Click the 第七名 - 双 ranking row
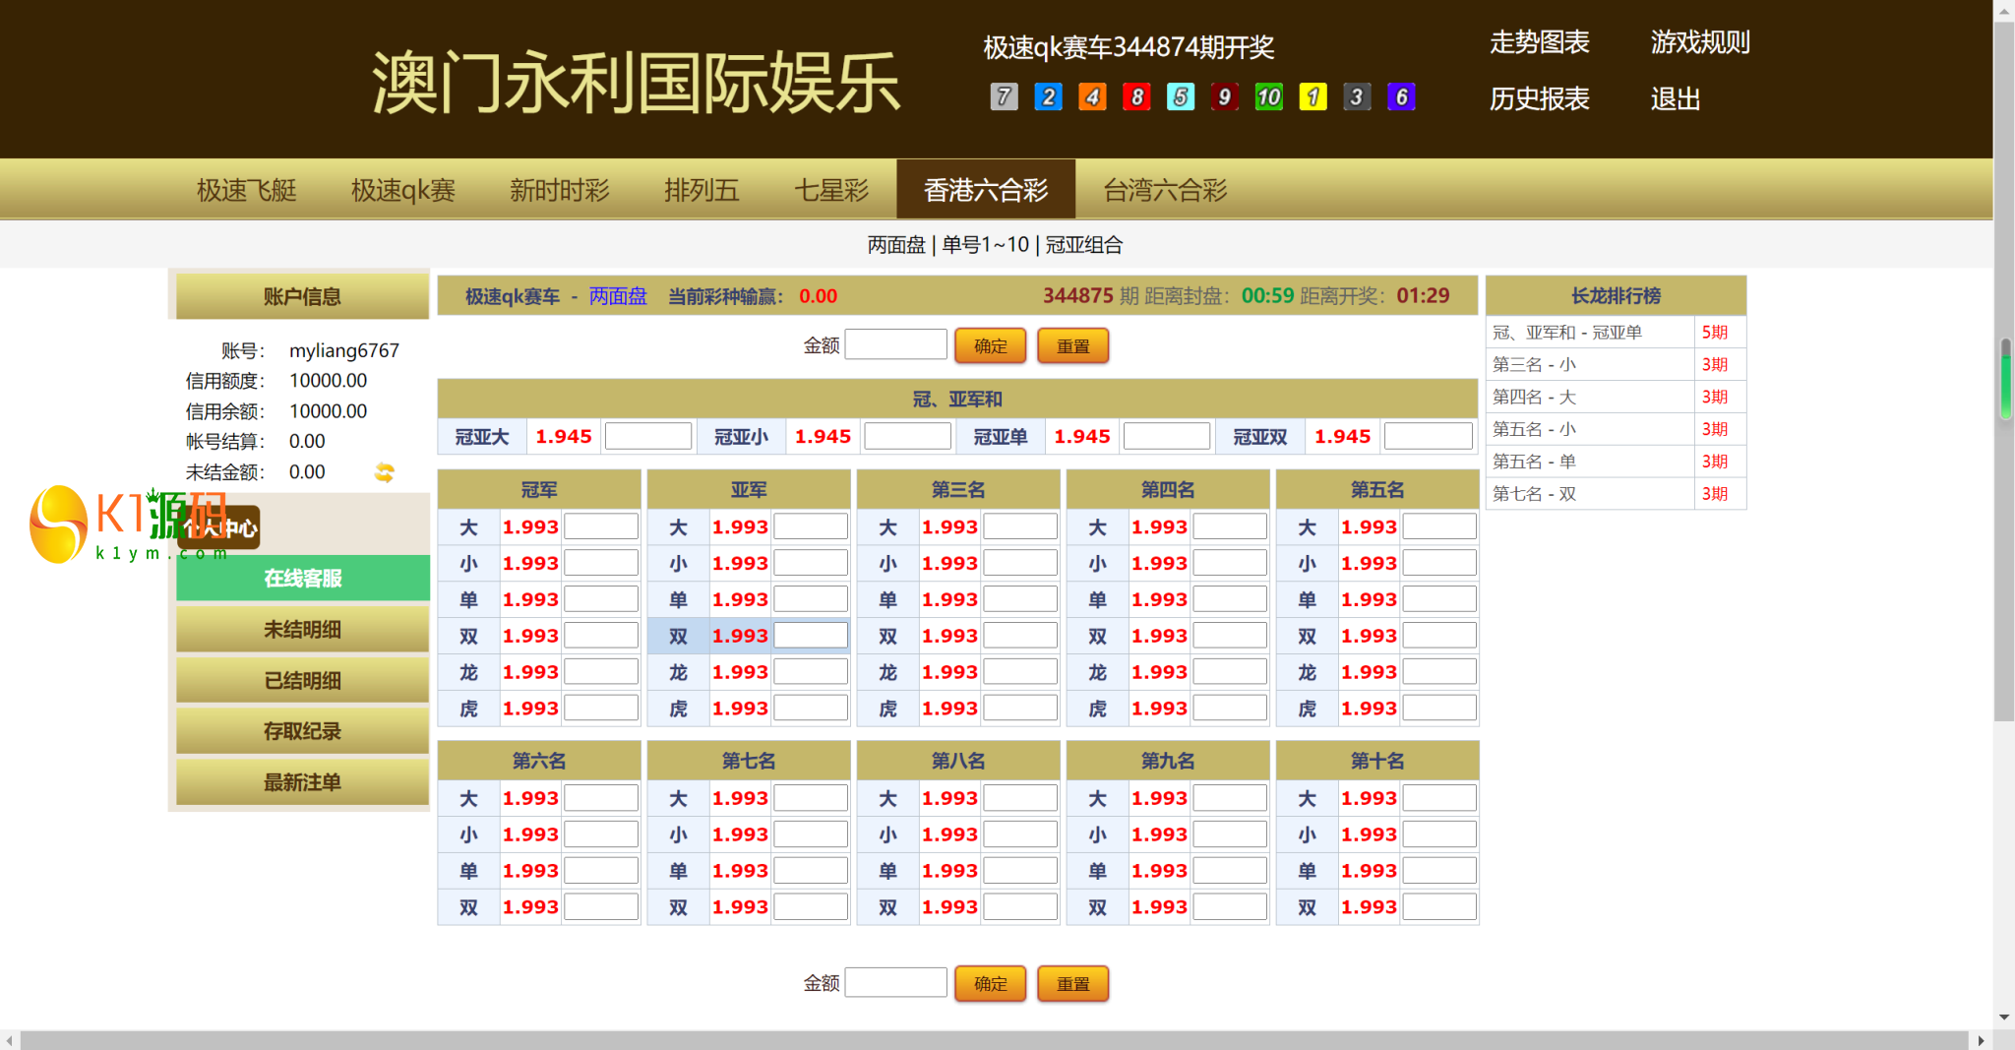The height and width of the screenshot is (1050, 2015). pyautogui.click(x=1617, y=494)
